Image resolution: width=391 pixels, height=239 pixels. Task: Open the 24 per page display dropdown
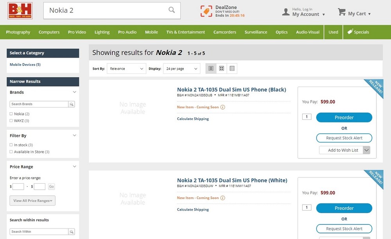click(x=181, y=69)
